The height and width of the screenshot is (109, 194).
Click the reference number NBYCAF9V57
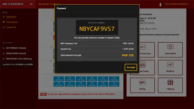(x=97, y=29)
